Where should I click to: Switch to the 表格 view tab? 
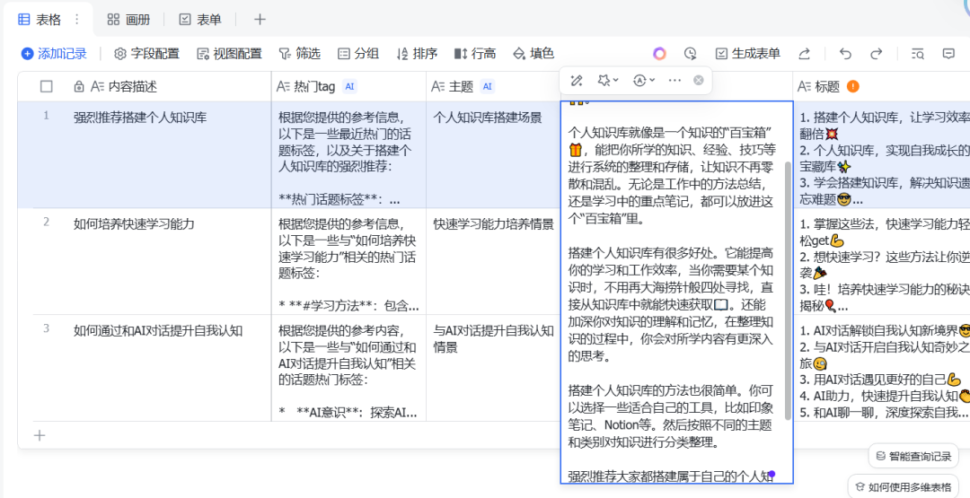pos(40,20)
